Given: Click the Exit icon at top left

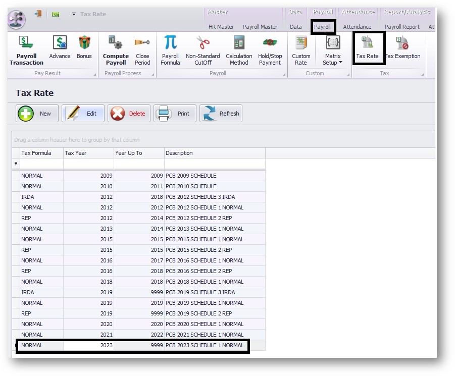Looking at the screenshot, I should click(x=55, y=15).
